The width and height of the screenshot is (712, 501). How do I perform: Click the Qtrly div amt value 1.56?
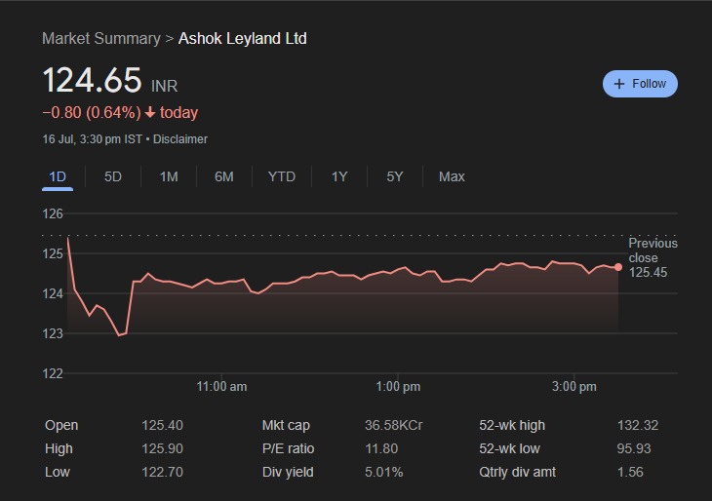click(x=630, y=472)
